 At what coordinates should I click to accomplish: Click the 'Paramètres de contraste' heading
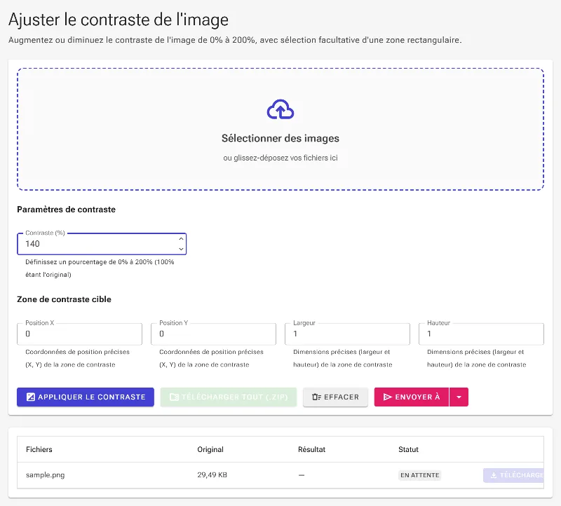(x=66, y=210)
